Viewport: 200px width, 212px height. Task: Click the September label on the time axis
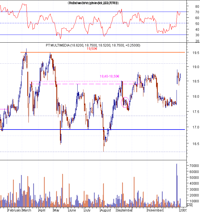point(124,210)
